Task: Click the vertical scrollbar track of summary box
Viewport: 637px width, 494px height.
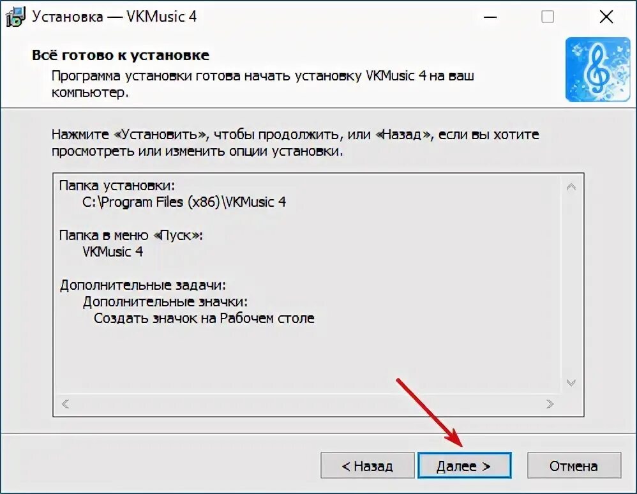Action: point(571,285)
